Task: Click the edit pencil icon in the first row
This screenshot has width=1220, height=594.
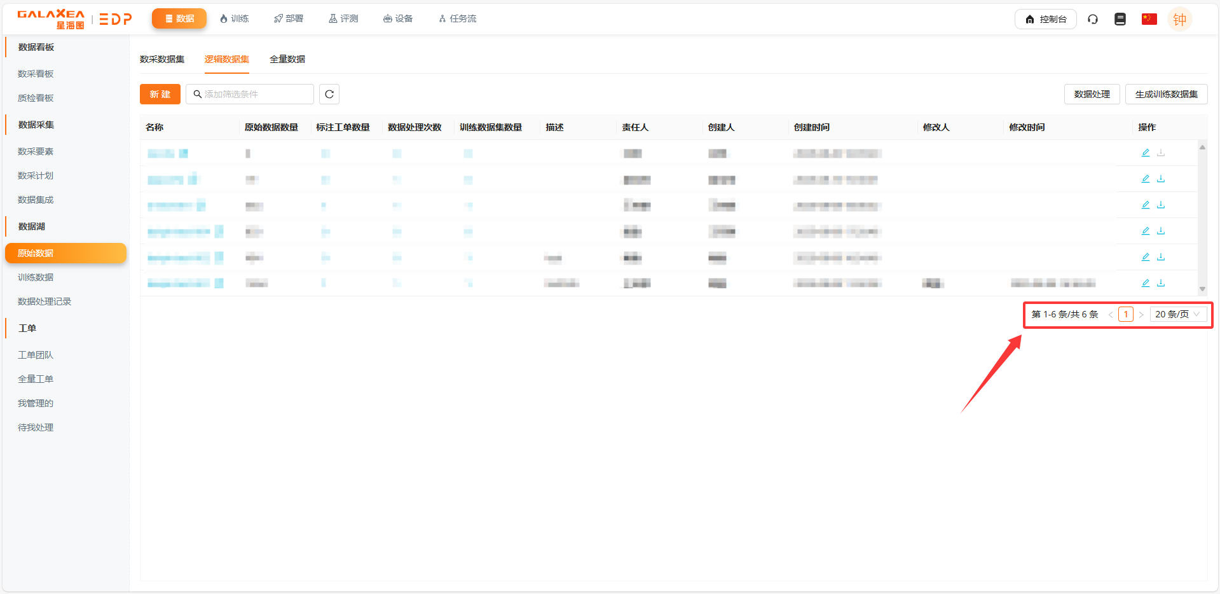Action: coord(1146,153)
